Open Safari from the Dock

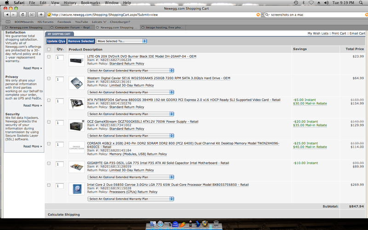coord(160,224)
